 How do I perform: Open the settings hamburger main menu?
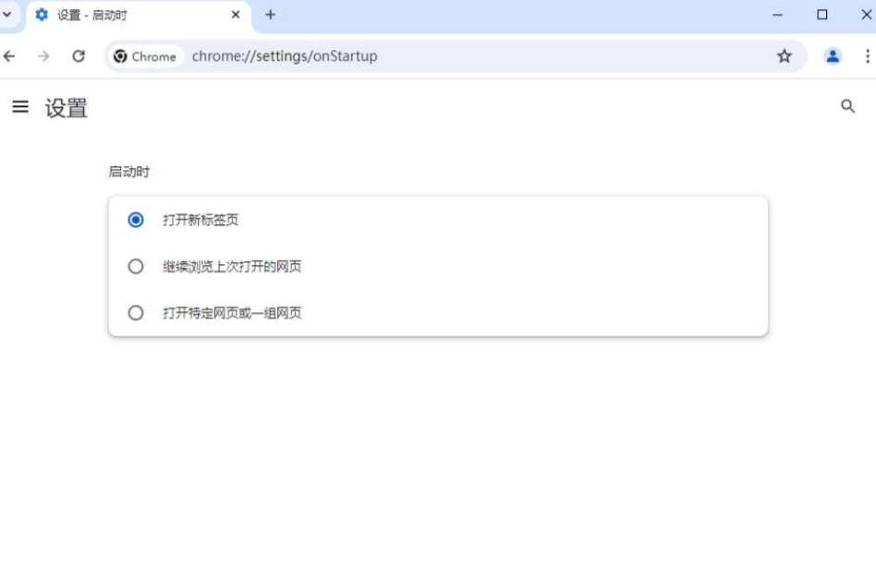[20, 106]
